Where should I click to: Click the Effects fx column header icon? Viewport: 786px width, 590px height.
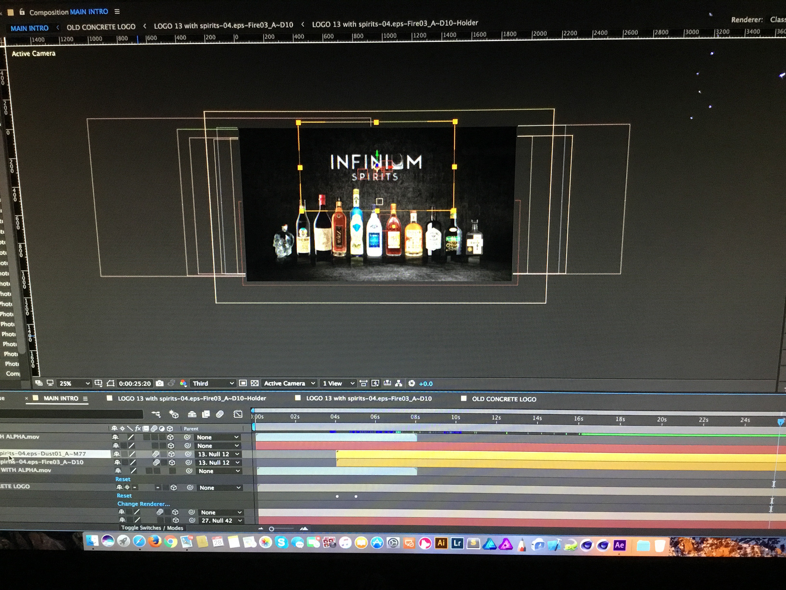[138, 429]
